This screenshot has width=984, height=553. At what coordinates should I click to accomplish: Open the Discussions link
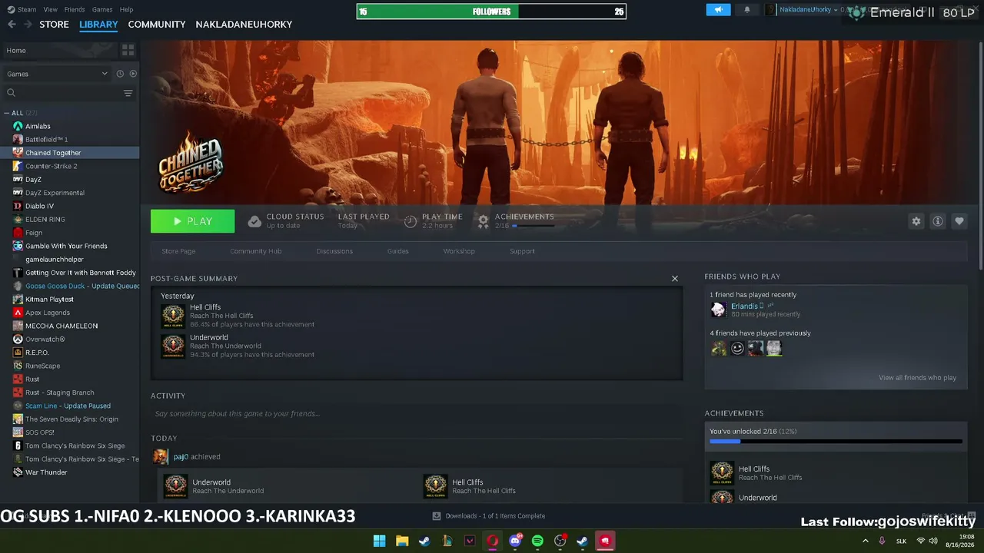coord(334,251)
